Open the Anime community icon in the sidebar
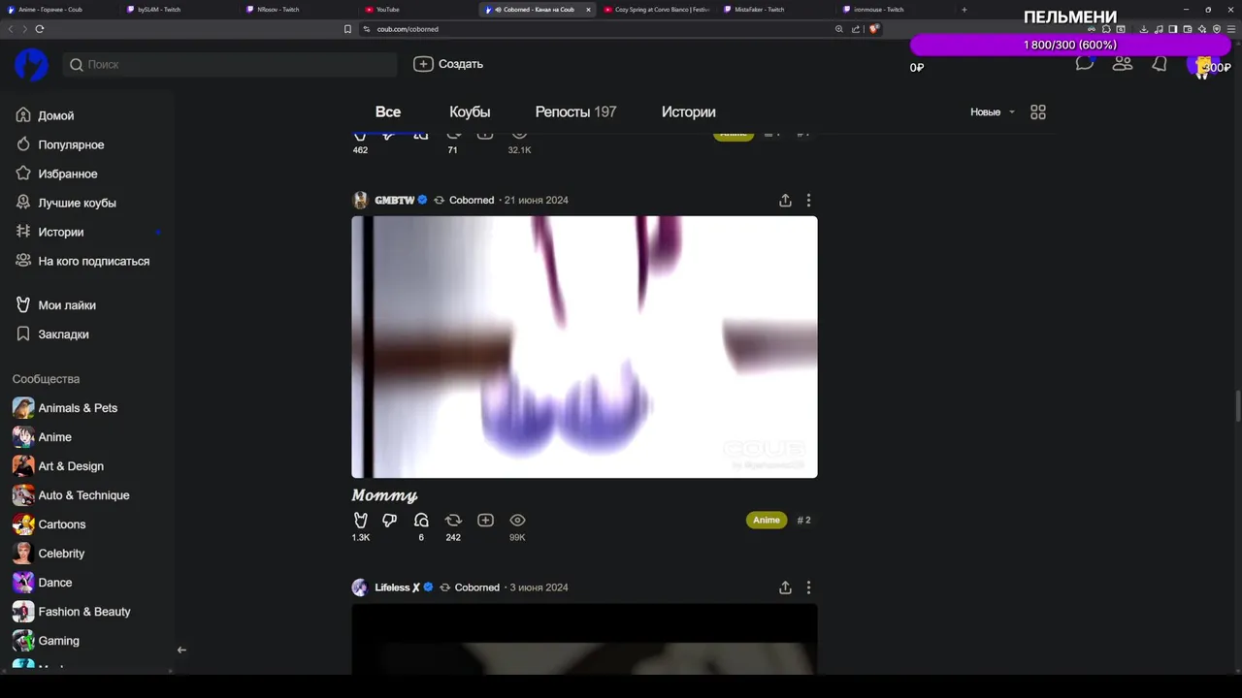This screenshot has height=698, width=1242. (23, 437)
